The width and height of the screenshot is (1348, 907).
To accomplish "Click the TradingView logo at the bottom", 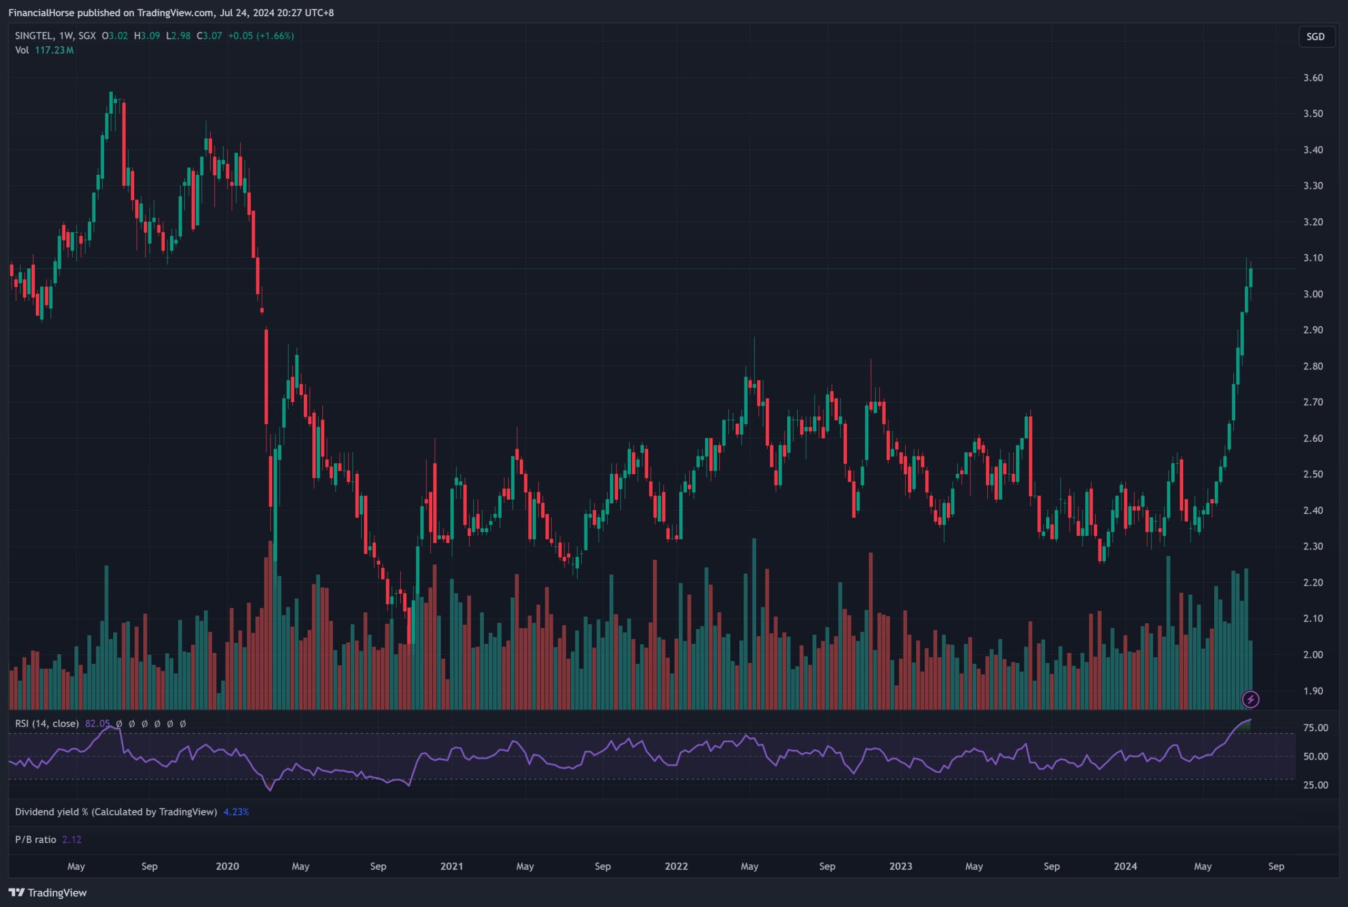I will tap(48, 893).
